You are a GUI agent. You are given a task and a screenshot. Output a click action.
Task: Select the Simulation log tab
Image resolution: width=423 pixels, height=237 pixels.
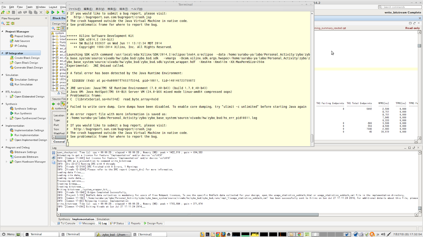point(103,219)
